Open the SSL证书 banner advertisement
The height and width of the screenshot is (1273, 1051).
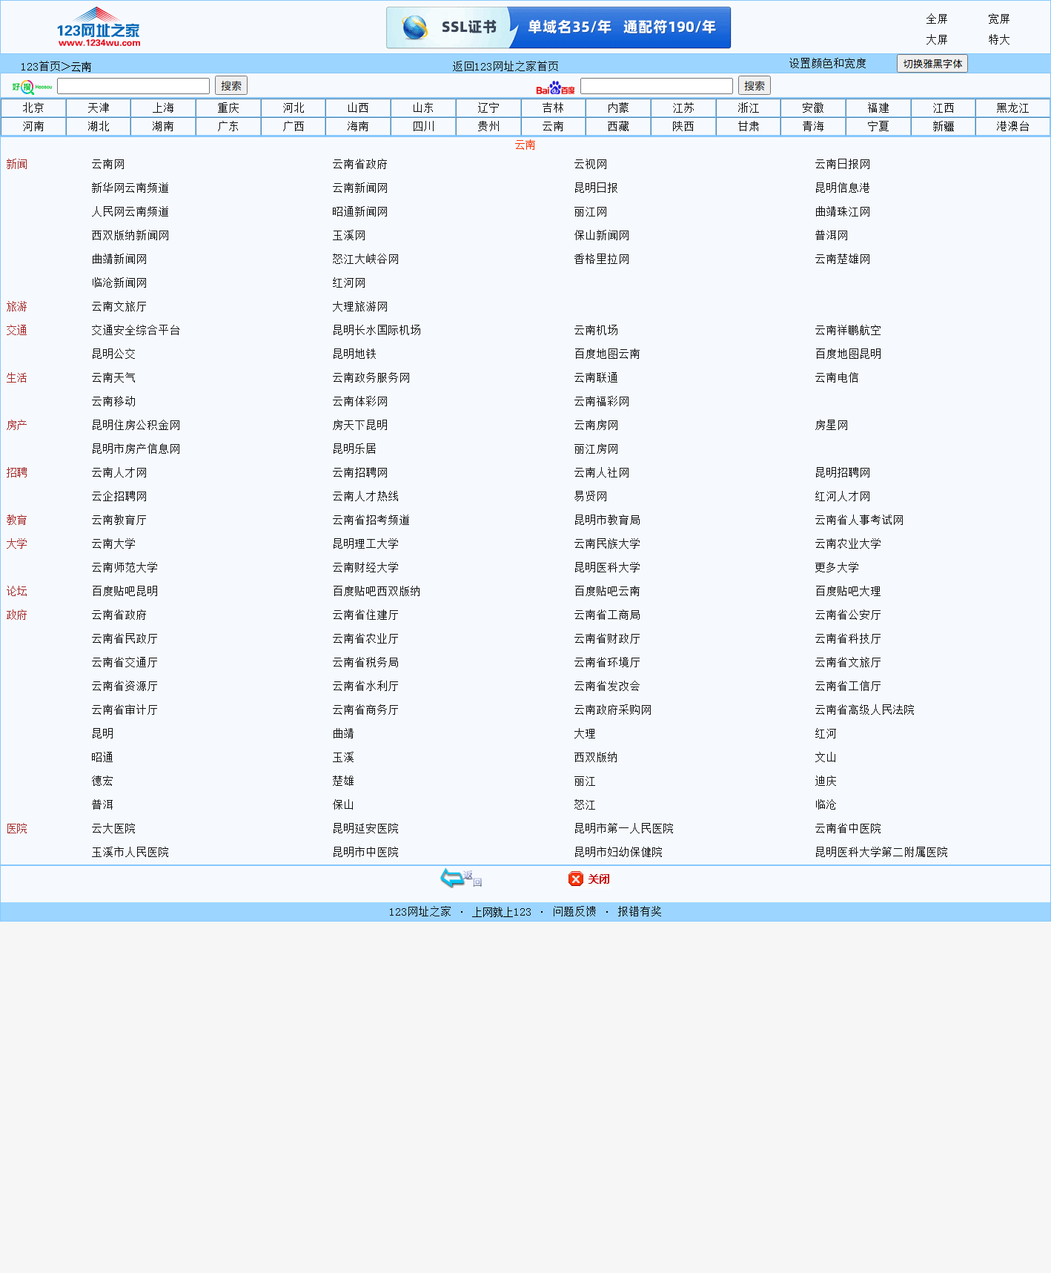(558, 27)
